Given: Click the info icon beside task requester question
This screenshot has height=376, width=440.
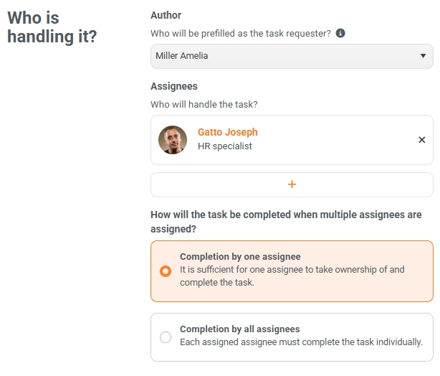Looking at the screenshot, I should [340, 33].
